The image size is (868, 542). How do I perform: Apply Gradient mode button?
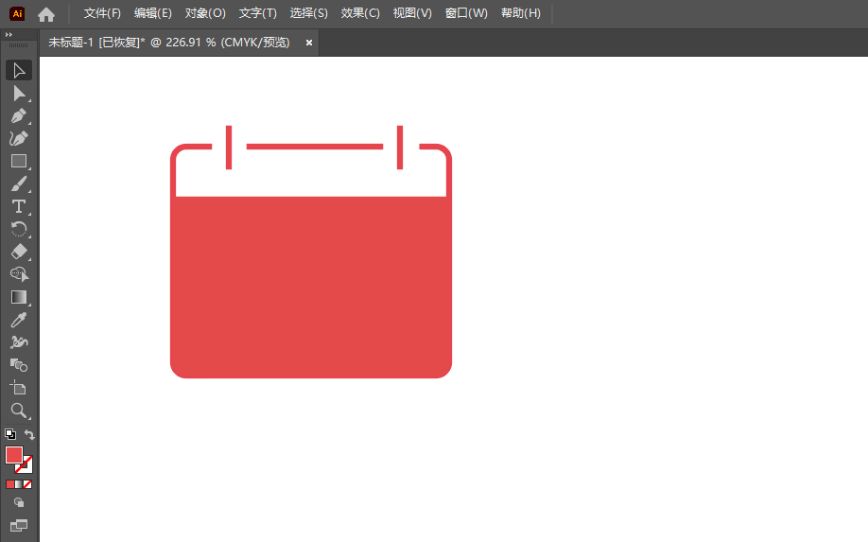(x=19, y=484)
